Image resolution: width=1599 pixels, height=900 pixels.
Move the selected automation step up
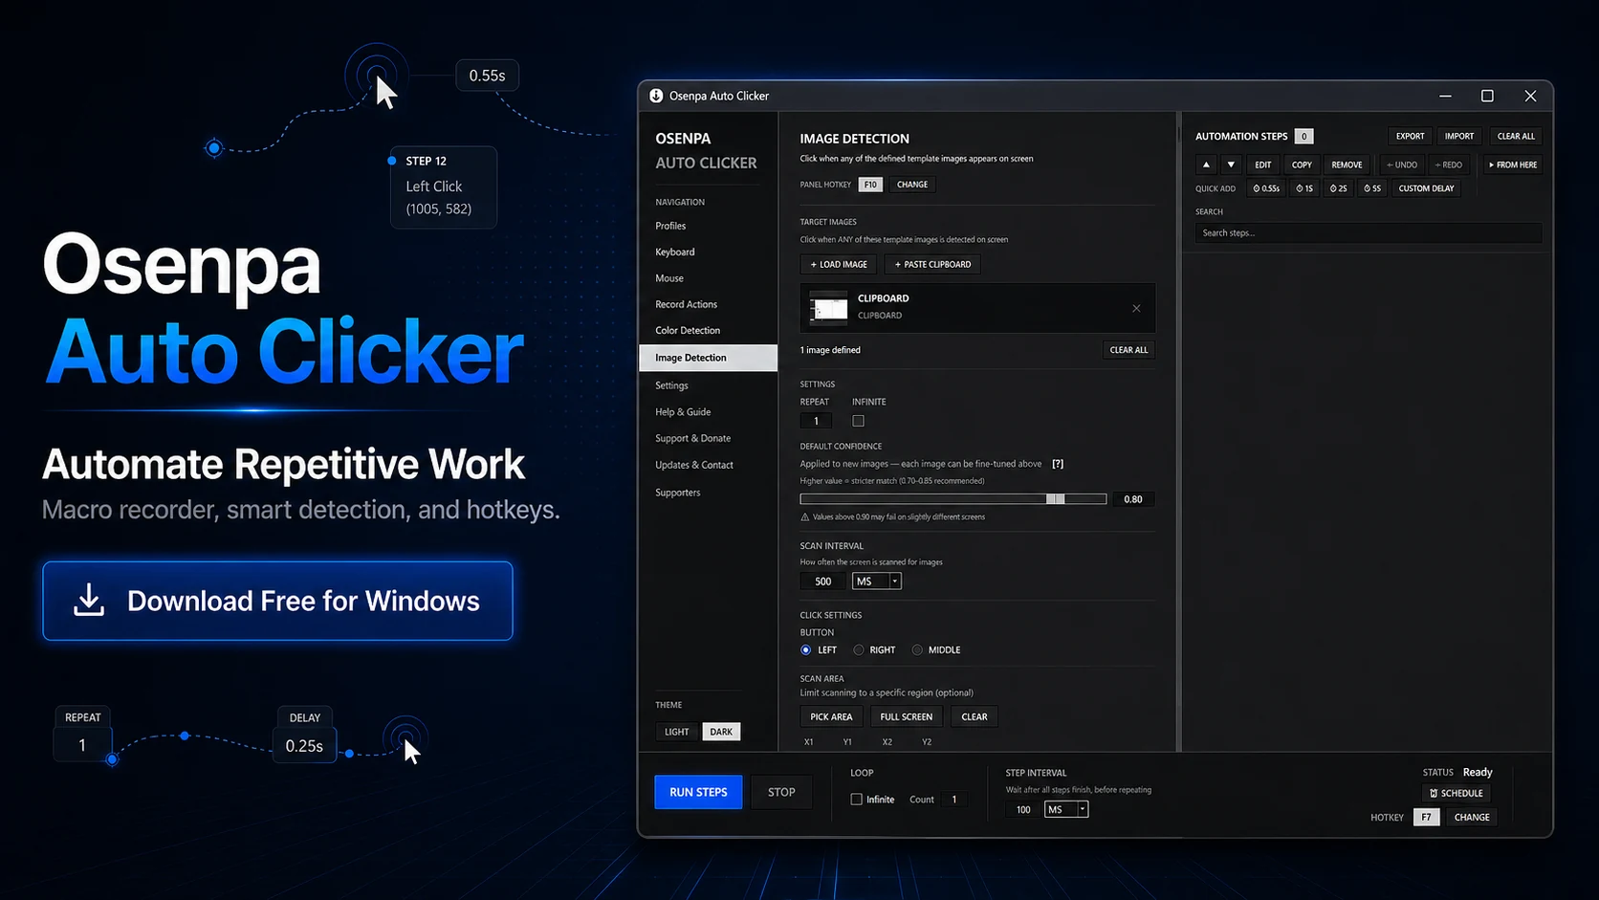[1206, 164]
